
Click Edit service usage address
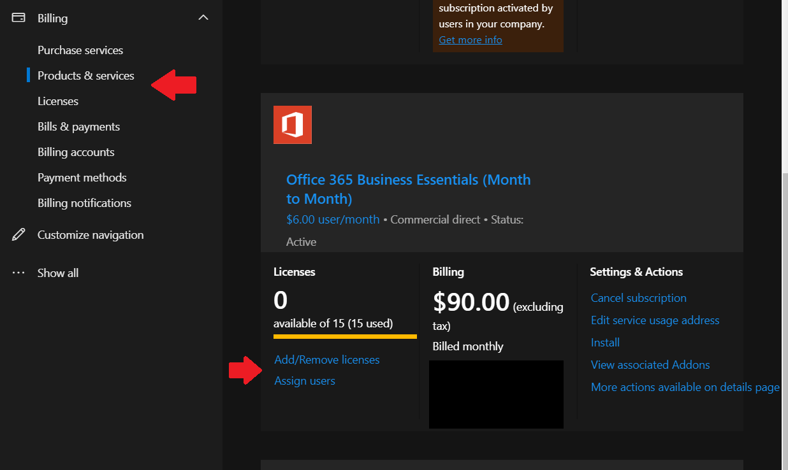pos(655,320)
